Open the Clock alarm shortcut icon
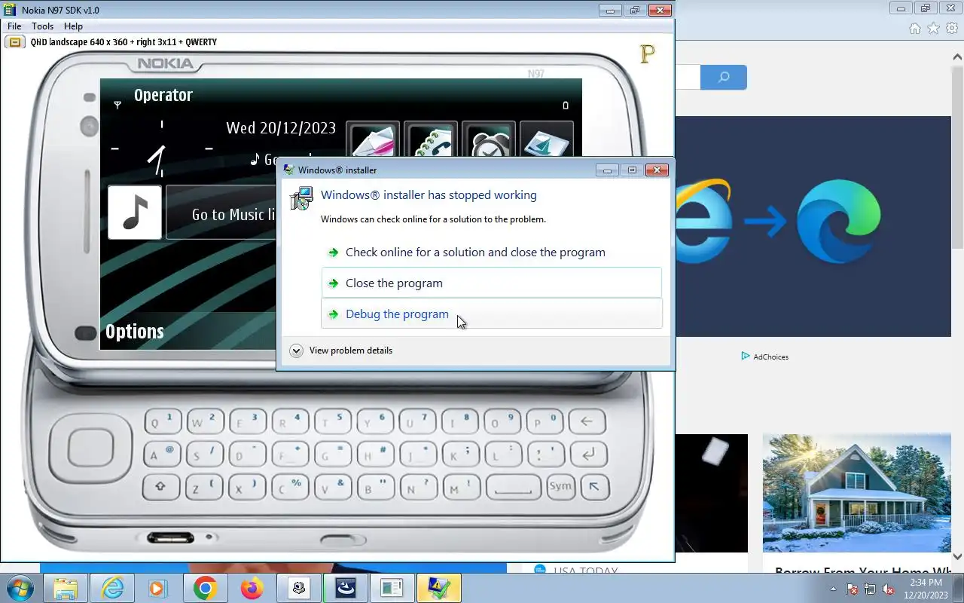Viewport: 964px width, 603px height. [489, 140]
